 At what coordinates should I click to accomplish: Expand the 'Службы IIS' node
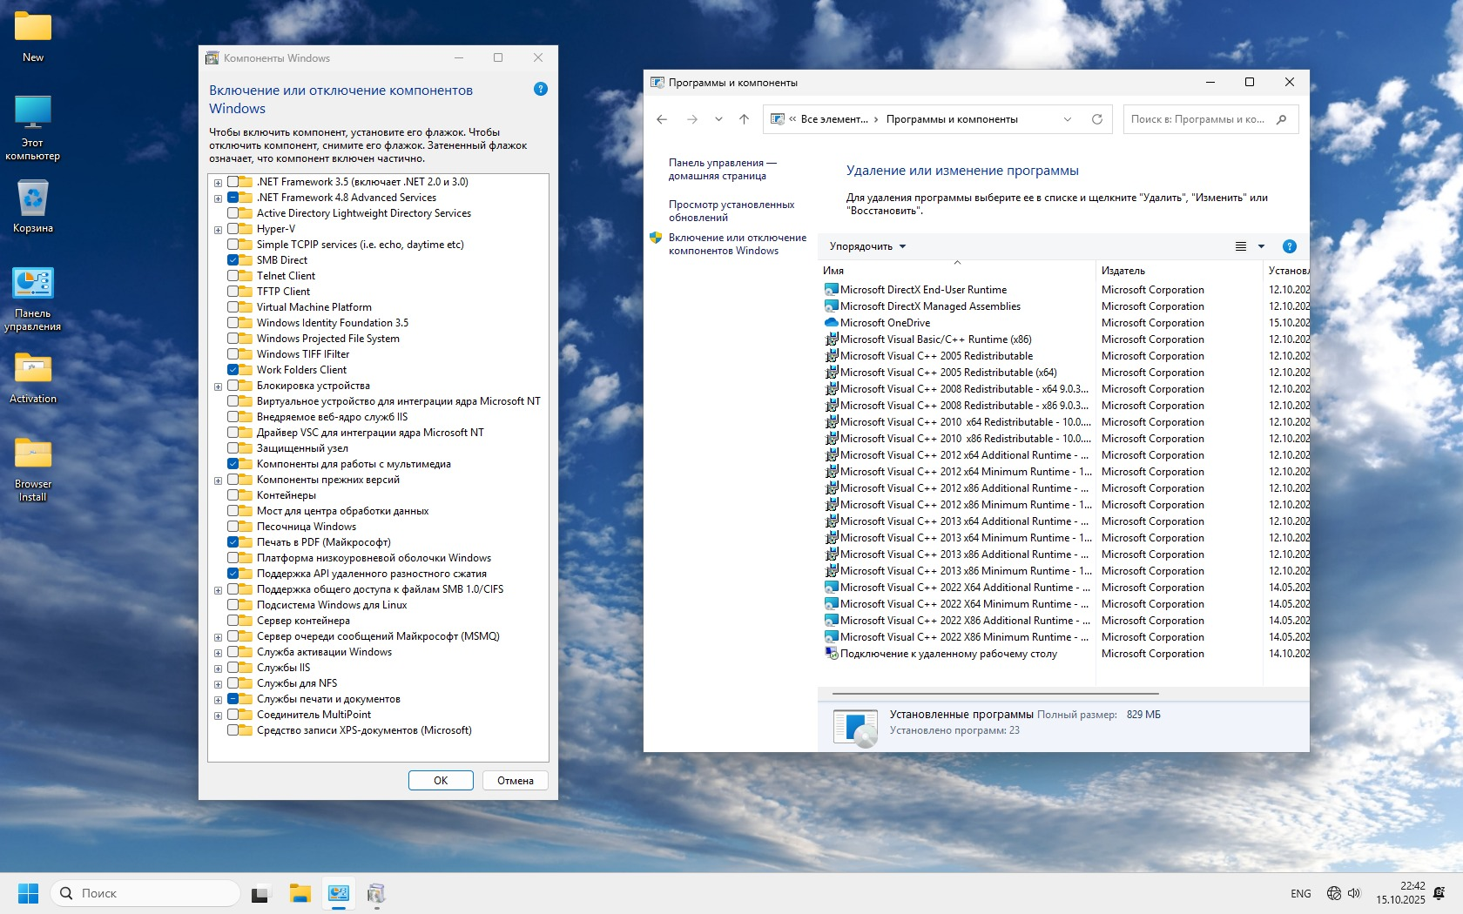pos(218,669)
